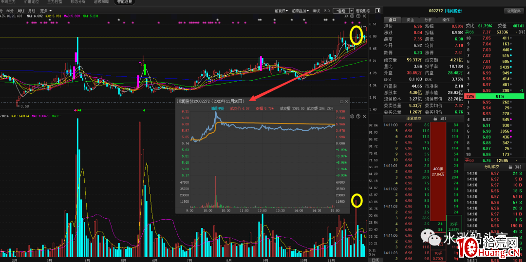
Task: Switch to the 资金 panel tab
Action: 410,20
